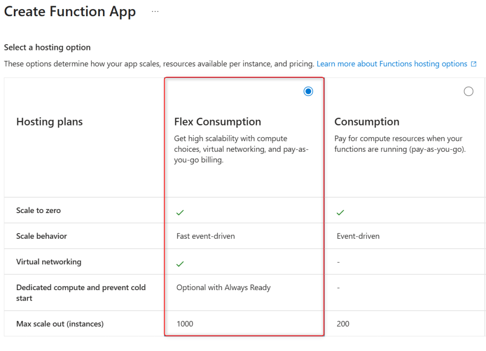Image resolution: width=486 pixels, height=351 pixels.
Task: Click the Consumption Scale to zero checkmark
Action: pyautogui.click(x=340, y=213)
